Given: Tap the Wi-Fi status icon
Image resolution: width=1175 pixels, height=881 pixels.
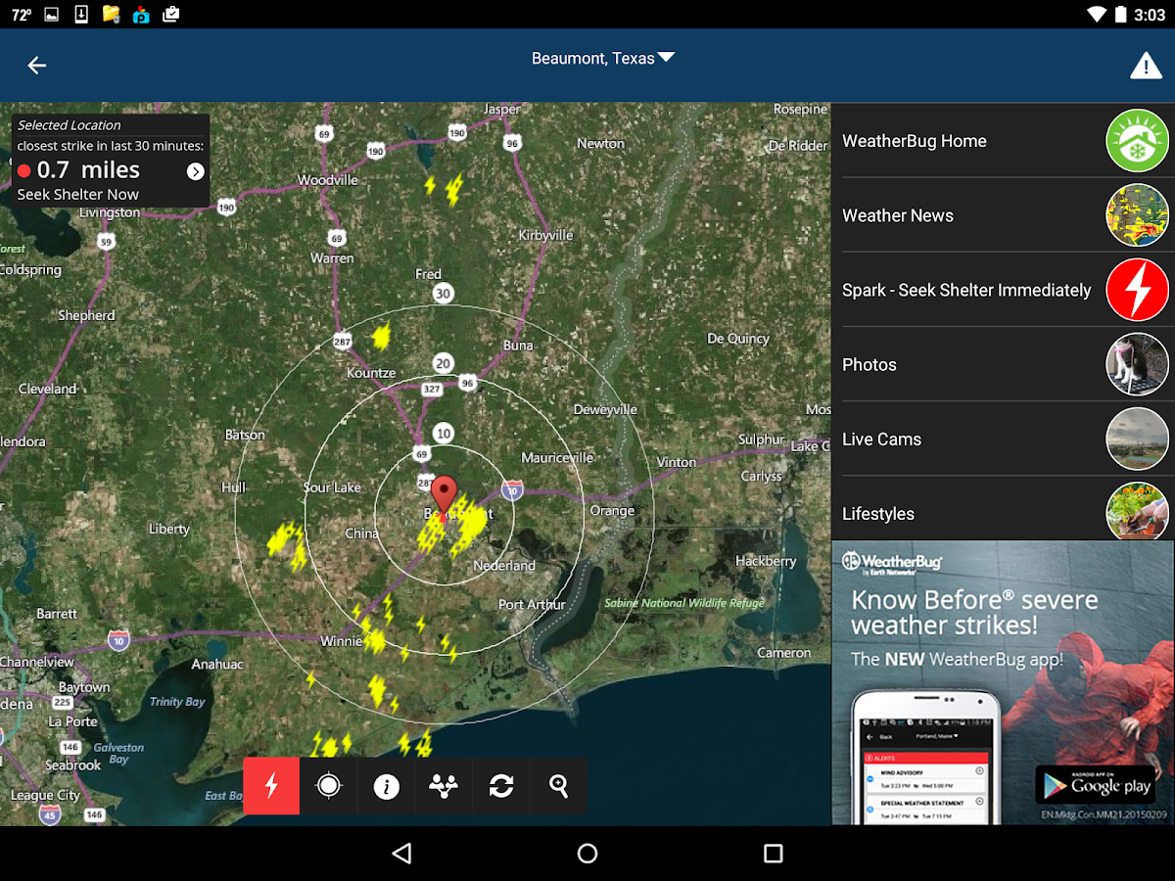Looking at the screenshot, I should click(1096, 15).
